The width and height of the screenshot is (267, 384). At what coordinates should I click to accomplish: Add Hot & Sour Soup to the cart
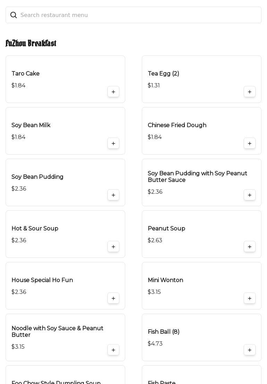tap(113, 247)
